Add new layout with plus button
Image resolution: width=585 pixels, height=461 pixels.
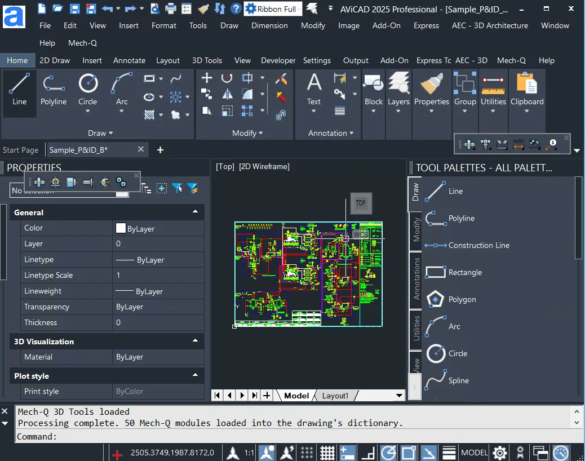coord(267,396)
